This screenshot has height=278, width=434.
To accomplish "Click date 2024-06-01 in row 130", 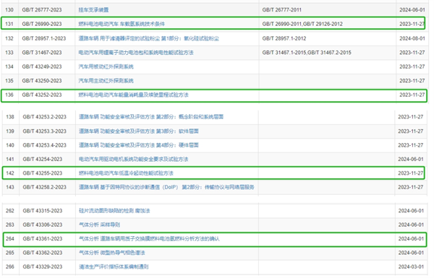I will click(x=412, y=10).
